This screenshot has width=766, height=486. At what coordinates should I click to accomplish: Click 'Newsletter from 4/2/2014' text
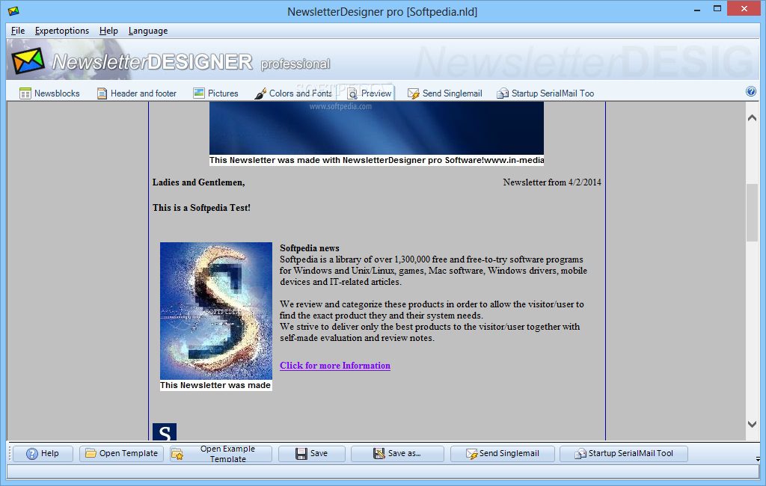click(x=552, y=182)
